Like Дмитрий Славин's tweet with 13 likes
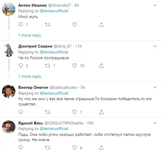161x152 pixels. 74,66
